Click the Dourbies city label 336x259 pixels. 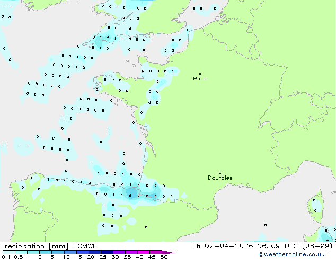pos(220,178)
